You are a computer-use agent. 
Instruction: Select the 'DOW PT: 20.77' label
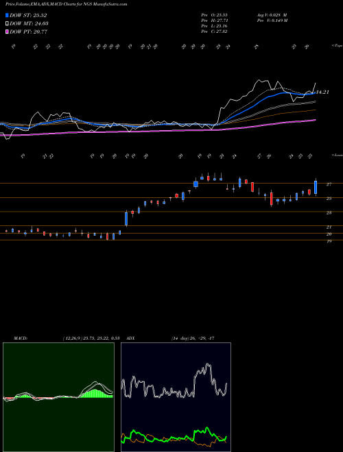28,32
